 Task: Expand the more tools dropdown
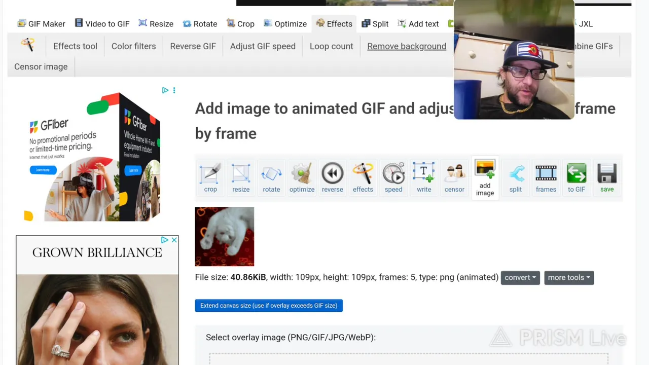pos(569,277)
